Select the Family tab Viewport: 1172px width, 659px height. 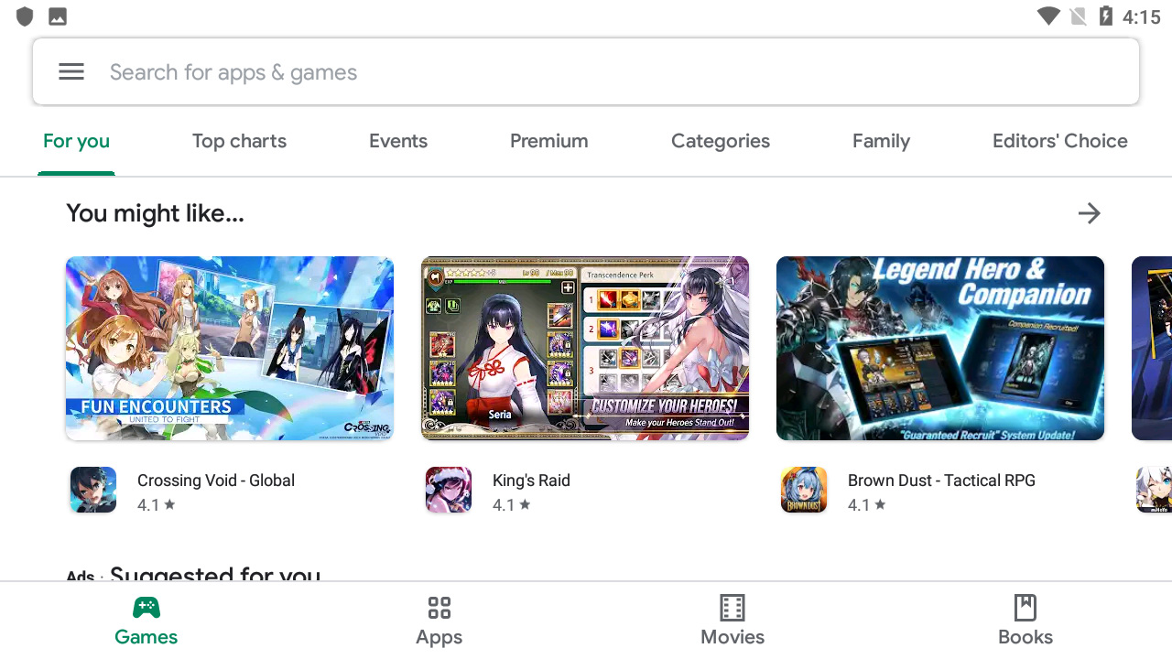(x=881, y=141)
